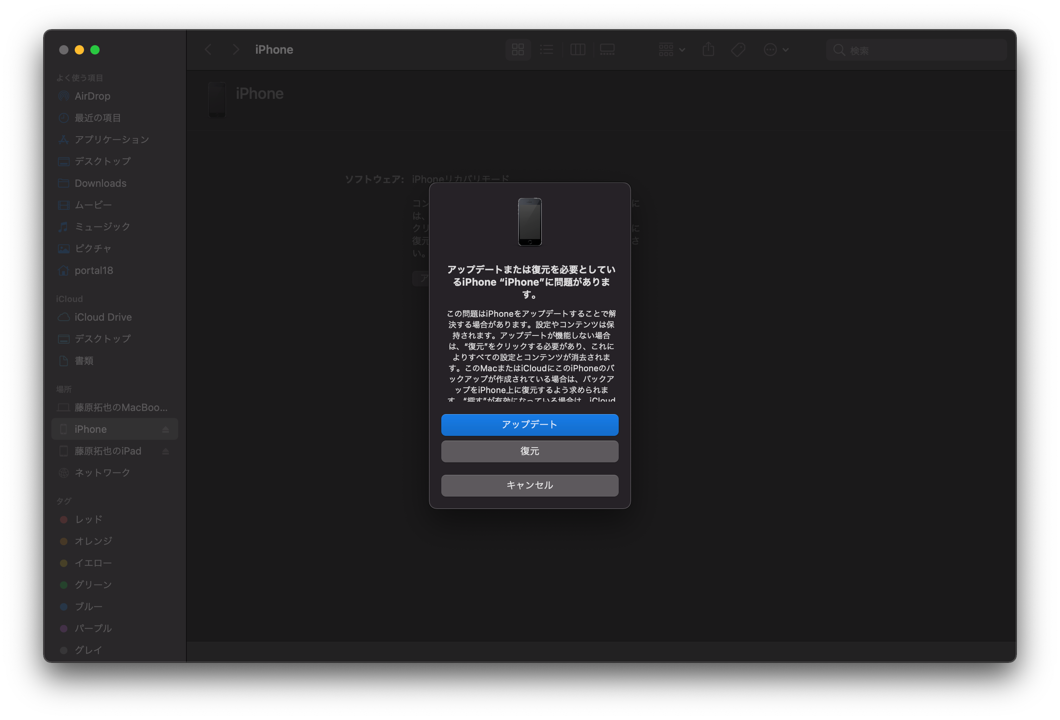This screenshot has width=1060, height=720.
Task: Switch to column view in toolbar
Action: tap(577, 50)
